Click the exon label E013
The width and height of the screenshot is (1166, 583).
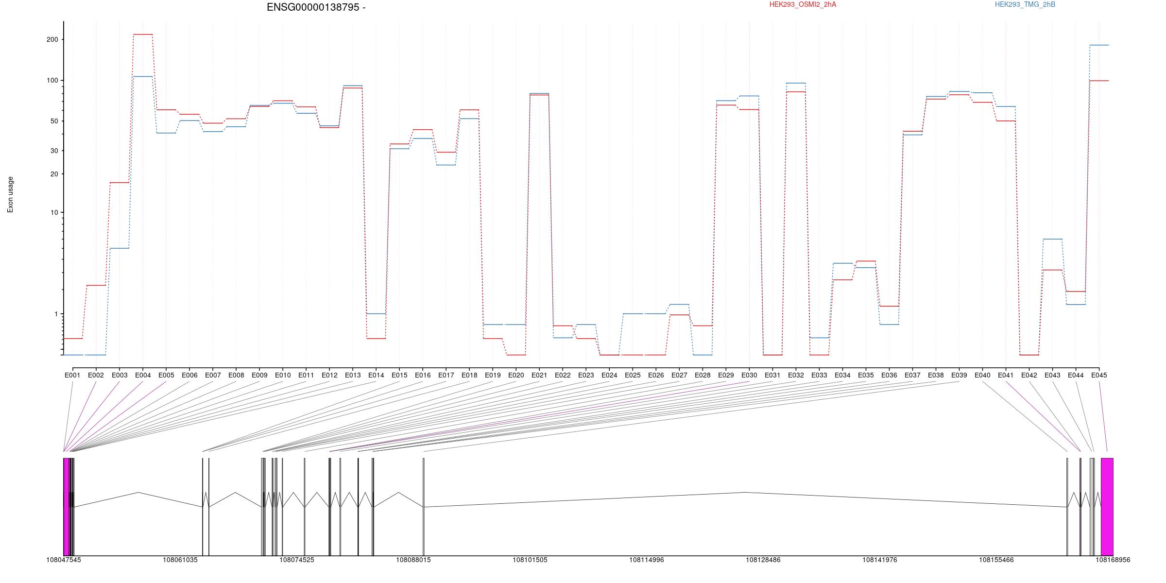[x=353, y=375]
